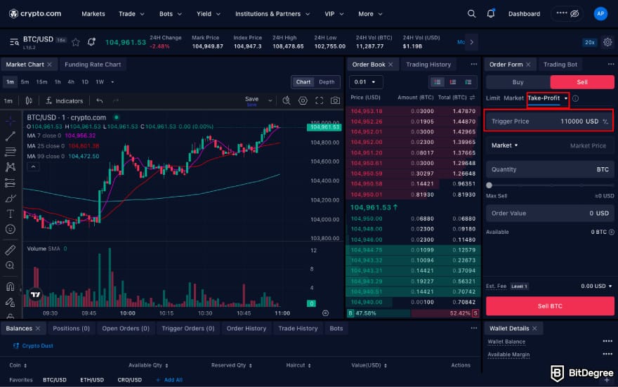Toggle balance visibility eye icon
The width and height of the screenshot is (618, 387).
click(574, 14)
